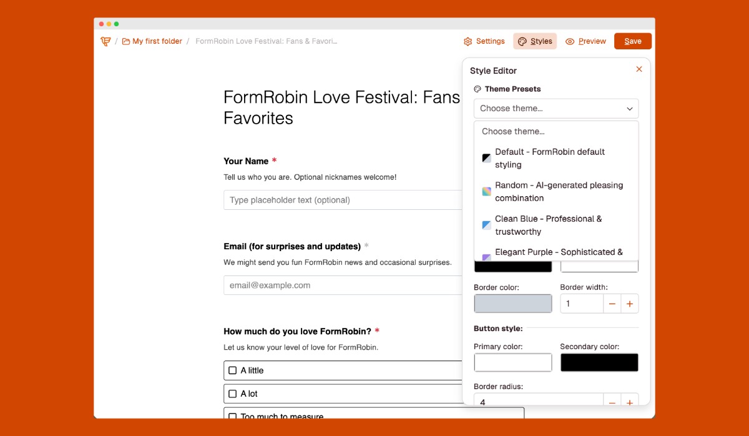Save the form

click(632, 41)
